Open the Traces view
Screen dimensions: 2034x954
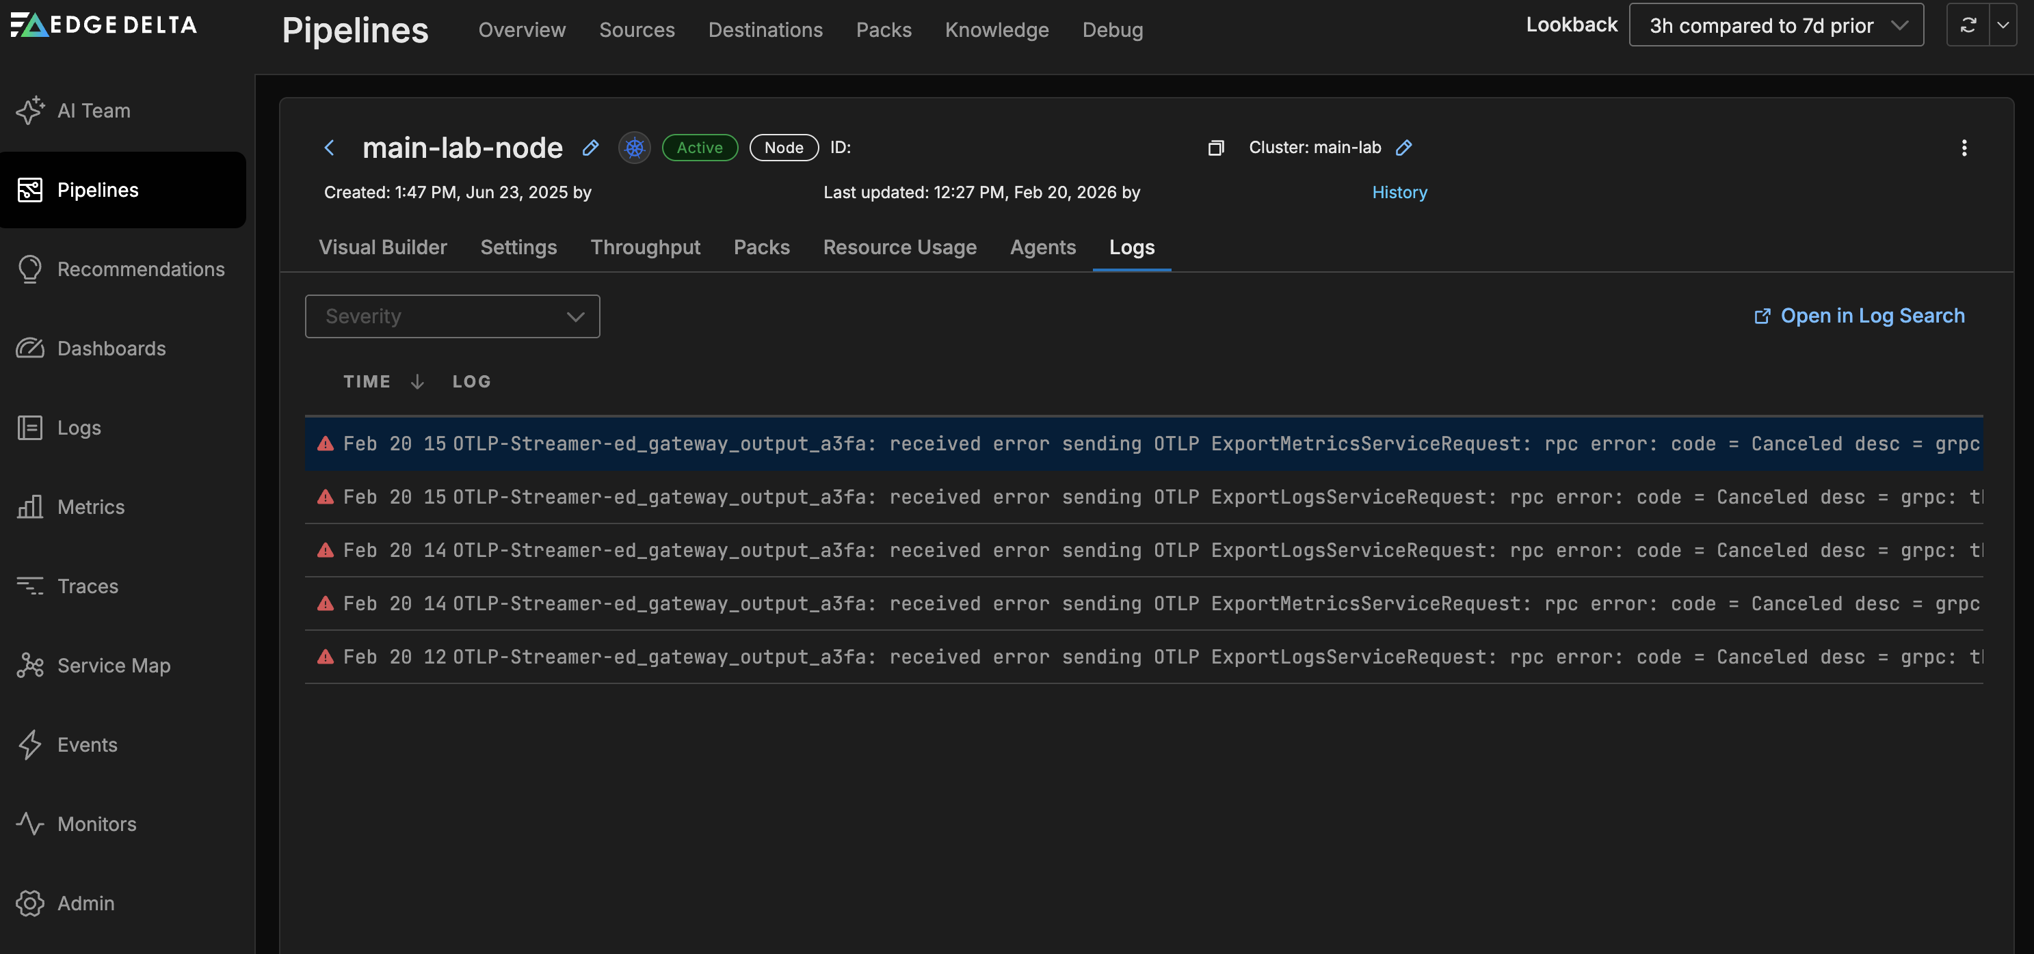(x=87, y=586)
